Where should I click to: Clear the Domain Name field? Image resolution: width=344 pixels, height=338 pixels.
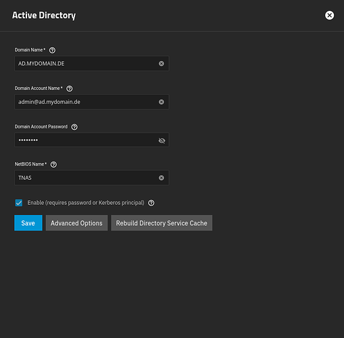(162, 64)
